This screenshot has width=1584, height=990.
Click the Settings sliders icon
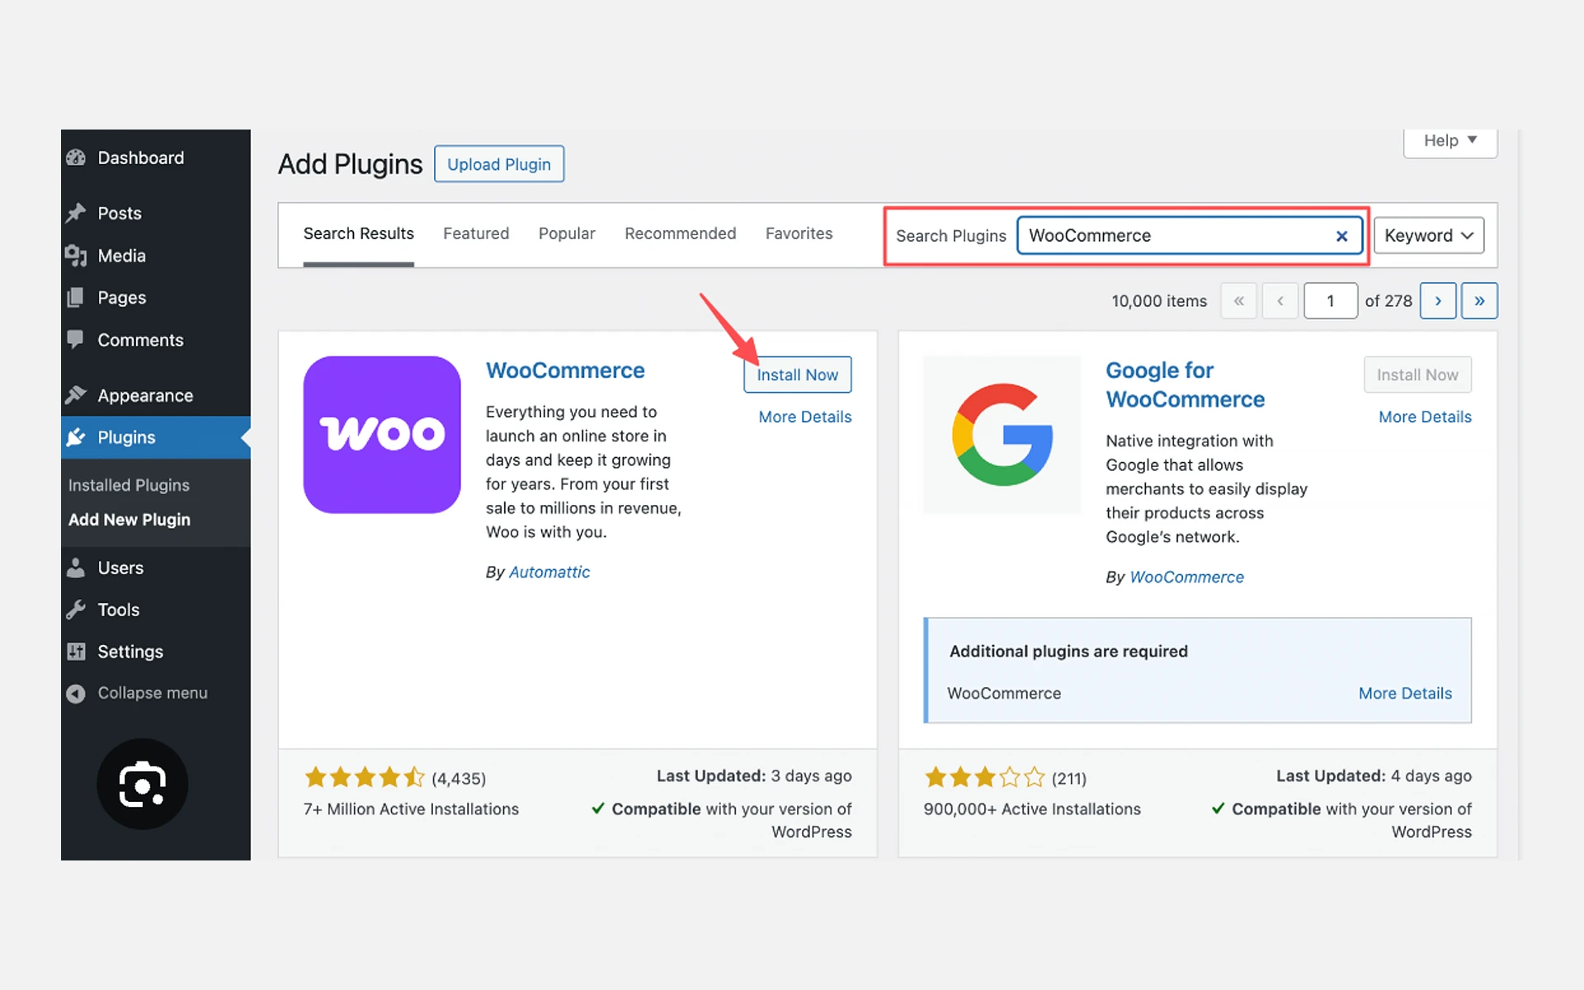click(76, 652)
